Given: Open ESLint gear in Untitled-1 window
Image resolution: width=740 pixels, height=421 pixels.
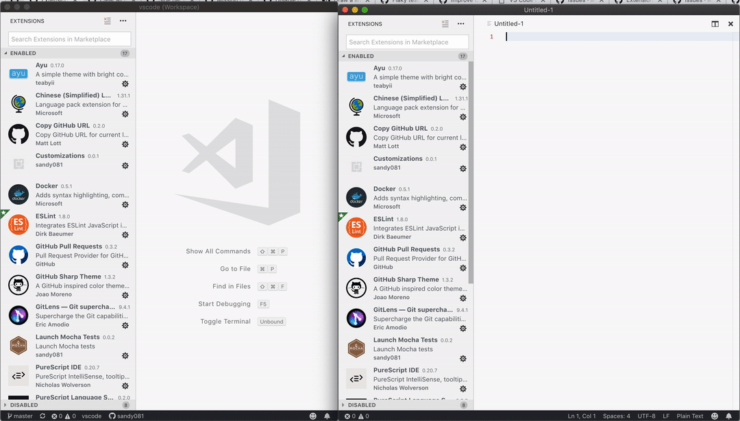Looking at the screenshot, I should pyautogui.click(x=463, y=238).
